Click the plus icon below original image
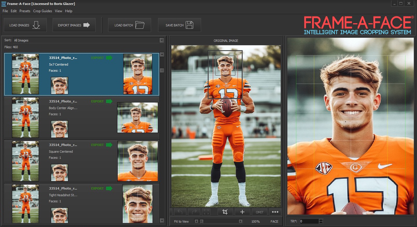 click(x=242, y=212)
